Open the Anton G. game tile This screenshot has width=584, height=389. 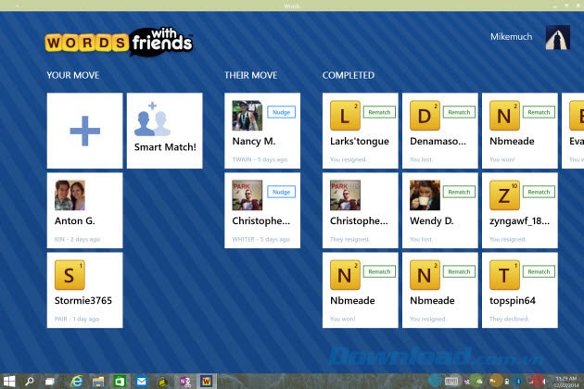(x=84, y=210)
